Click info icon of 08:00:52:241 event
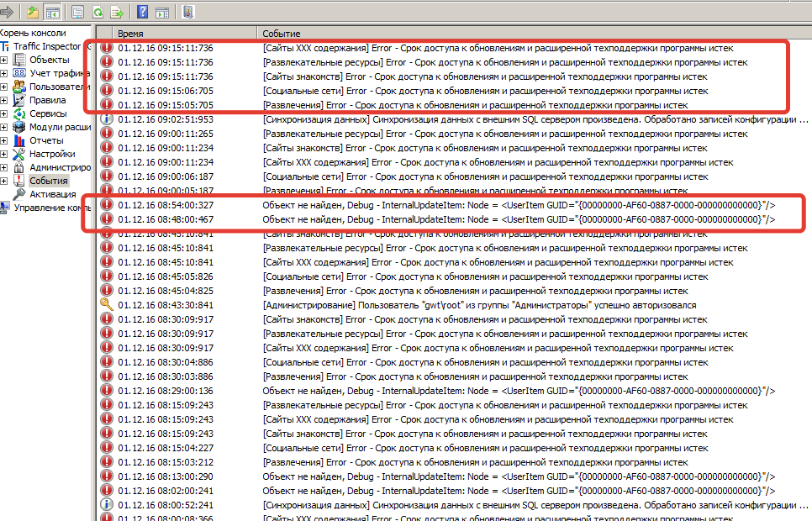The image size is (812, 521). tap(106, 504)
